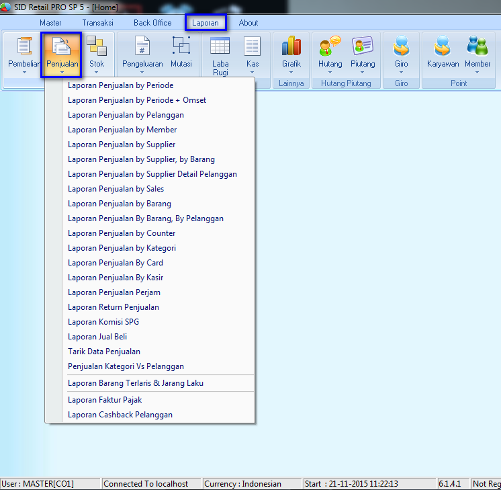Viewport: 501px width, 490px height.
Task: Expand the Pengeluaran dropdown arrow
Action: (x=142, y=73)
